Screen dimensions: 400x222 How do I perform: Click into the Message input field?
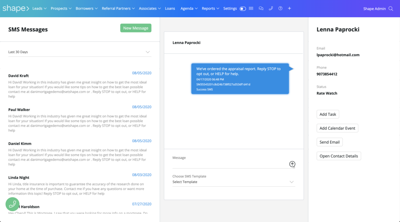click(230, 164)
